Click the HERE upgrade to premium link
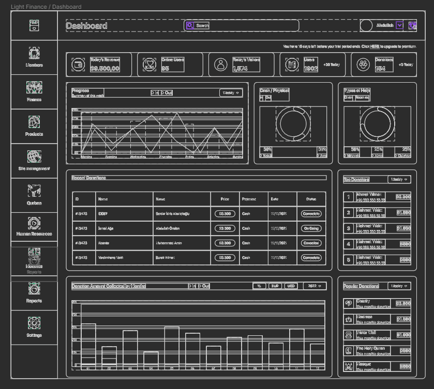Screen dimensions: 434x389 point(375,46)
